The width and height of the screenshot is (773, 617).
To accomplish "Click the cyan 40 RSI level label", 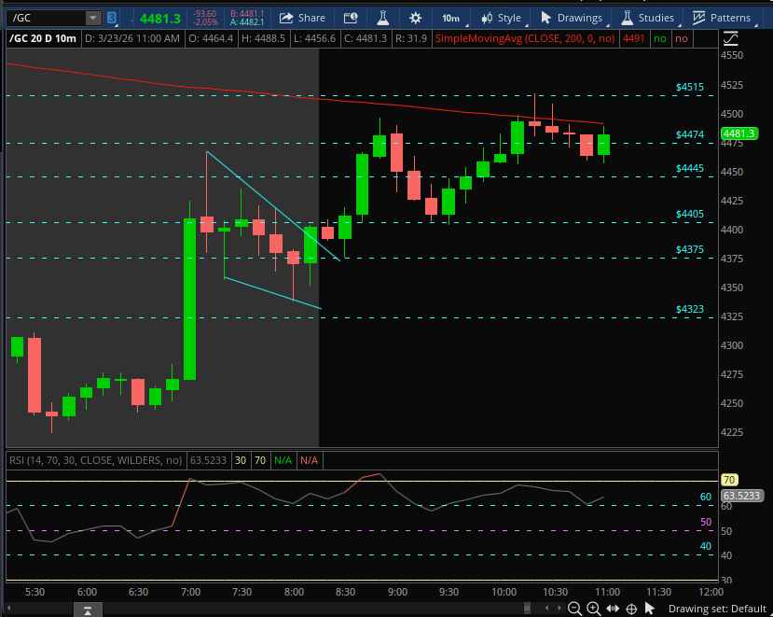I will pyautogui.click(x=706, y=546).
